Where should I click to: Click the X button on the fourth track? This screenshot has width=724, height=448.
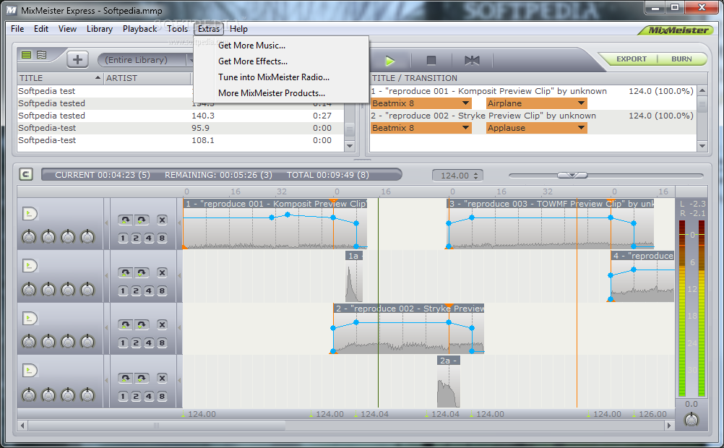tap(162, 378)
